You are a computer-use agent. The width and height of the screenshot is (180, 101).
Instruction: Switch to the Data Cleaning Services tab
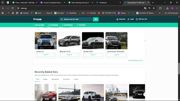click(80, 3)
